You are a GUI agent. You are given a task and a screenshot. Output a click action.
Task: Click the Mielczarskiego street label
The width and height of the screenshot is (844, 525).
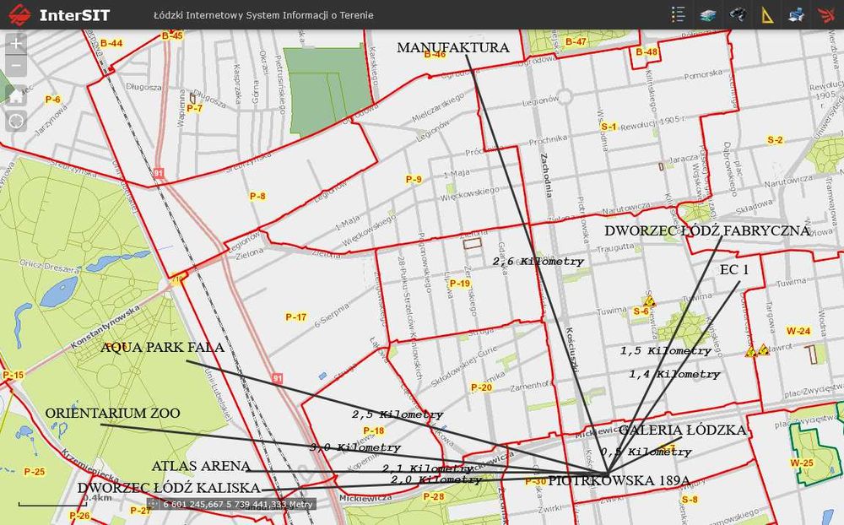coord(437,107)
